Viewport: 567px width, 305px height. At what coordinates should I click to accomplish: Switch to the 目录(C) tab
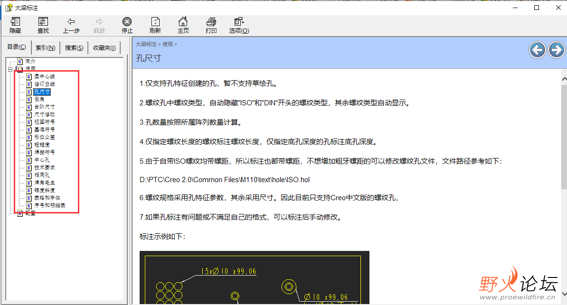[17, 47]
